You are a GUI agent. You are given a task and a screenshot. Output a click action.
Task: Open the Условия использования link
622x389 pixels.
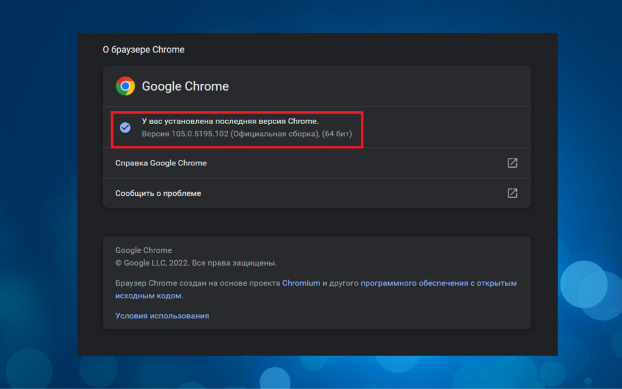point(162,316)
